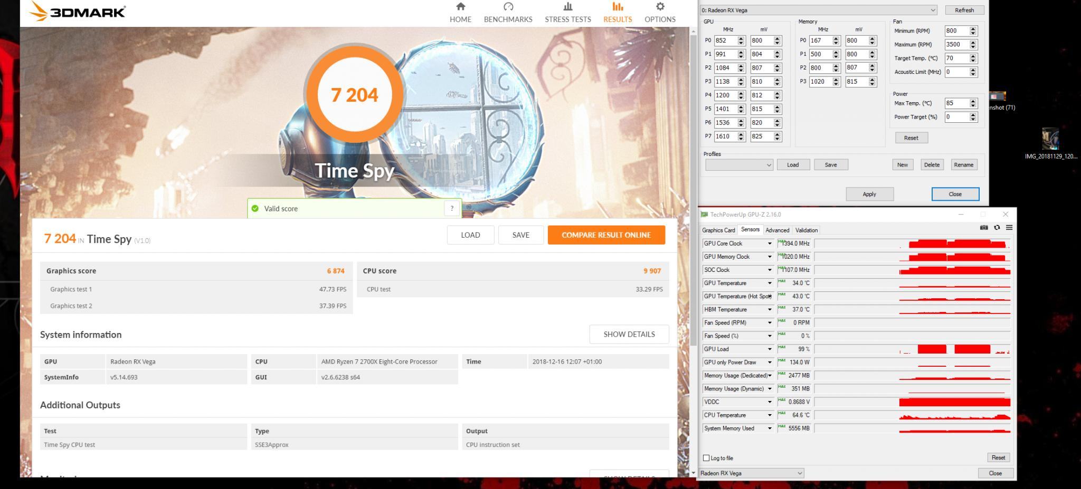Open the Stress Tests section
Viewport: 1081px width, 489px height.
click(x=568, y=13)
